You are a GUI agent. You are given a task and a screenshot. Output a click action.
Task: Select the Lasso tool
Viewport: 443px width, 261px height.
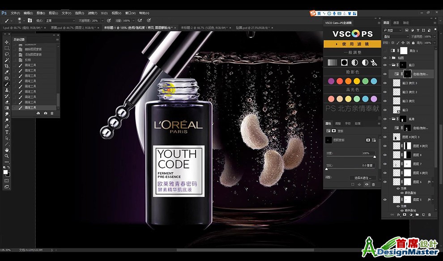pyautogui.click(x=7, y=54)
